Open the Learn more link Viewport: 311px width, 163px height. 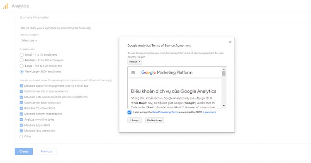[210, 112]
